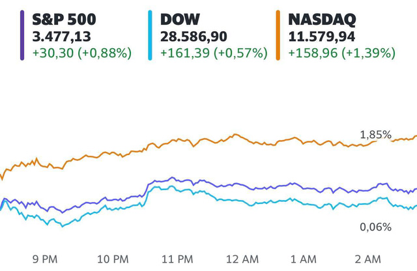Click the orange NASDAQ color bar
The width and height of the screenshot is (417, 271).
tap(278, 35)
